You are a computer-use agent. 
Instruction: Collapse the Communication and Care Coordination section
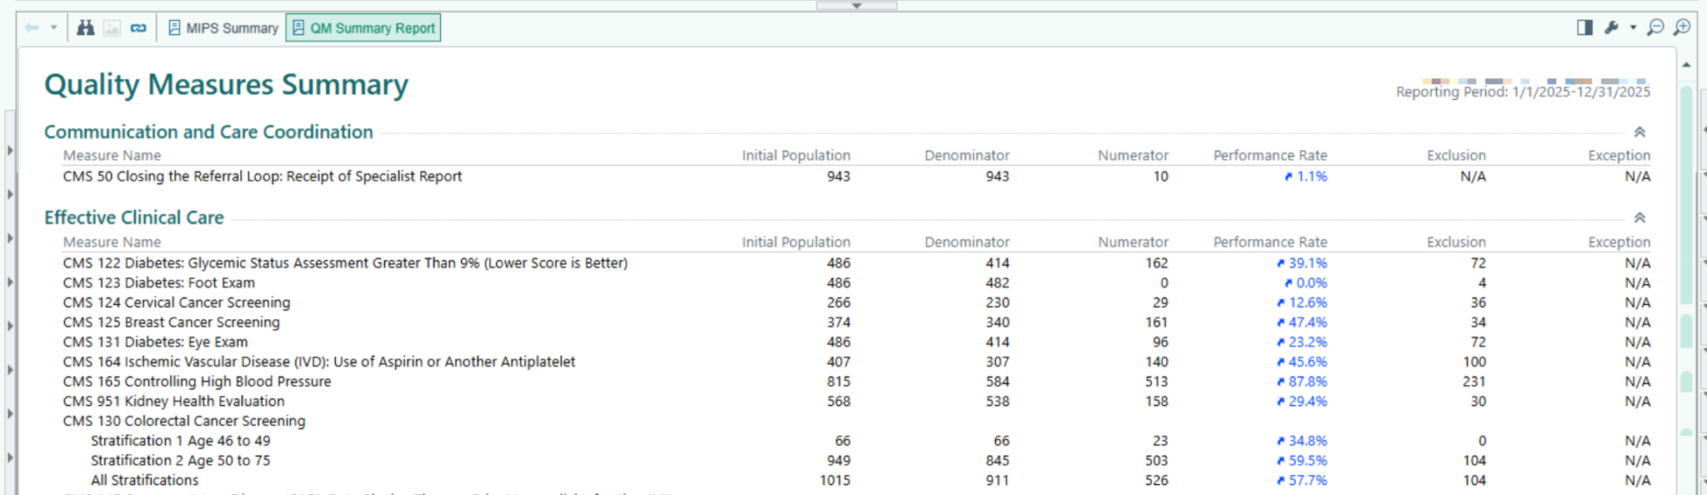tap(1639, 132)
